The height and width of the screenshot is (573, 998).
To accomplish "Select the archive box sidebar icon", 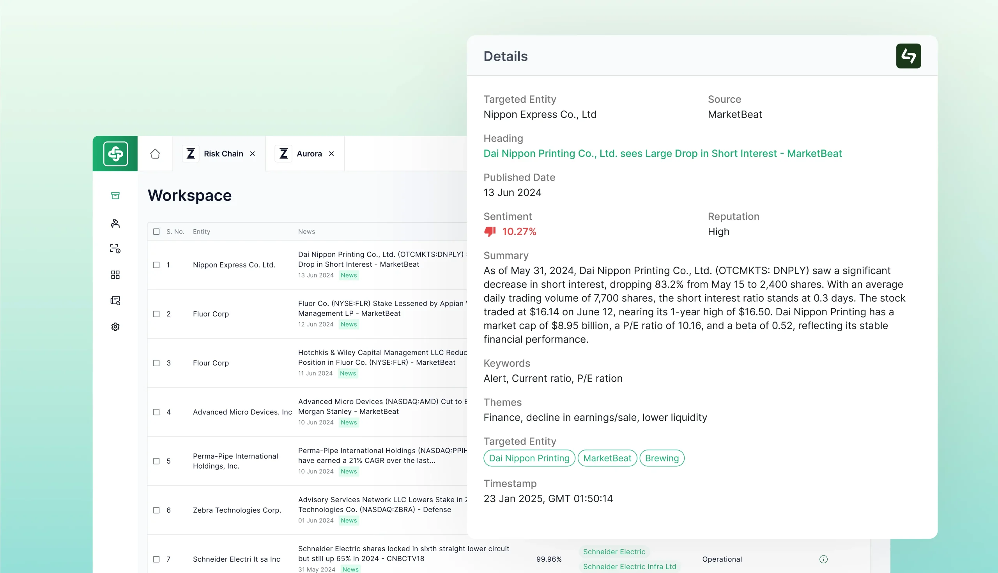I will pos(115,195).
